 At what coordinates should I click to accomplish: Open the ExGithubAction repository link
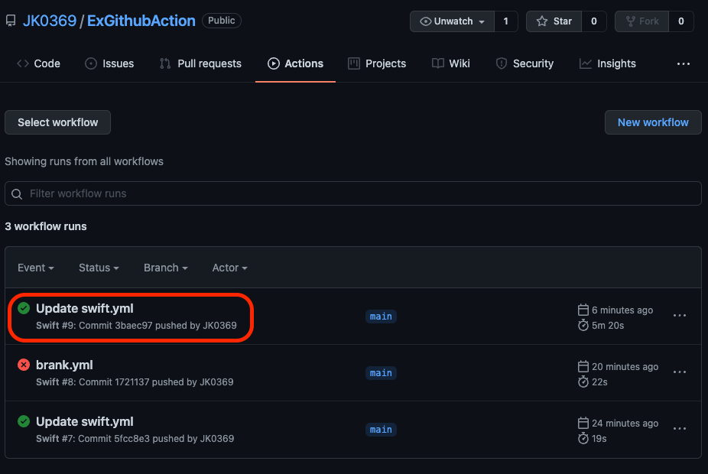141,21
